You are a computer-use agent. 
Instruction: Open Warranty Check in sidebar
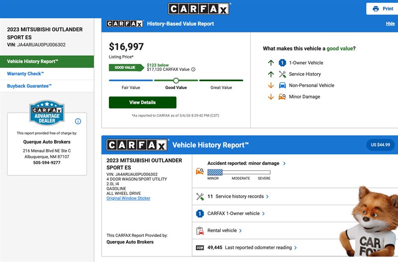click(26, 74)
